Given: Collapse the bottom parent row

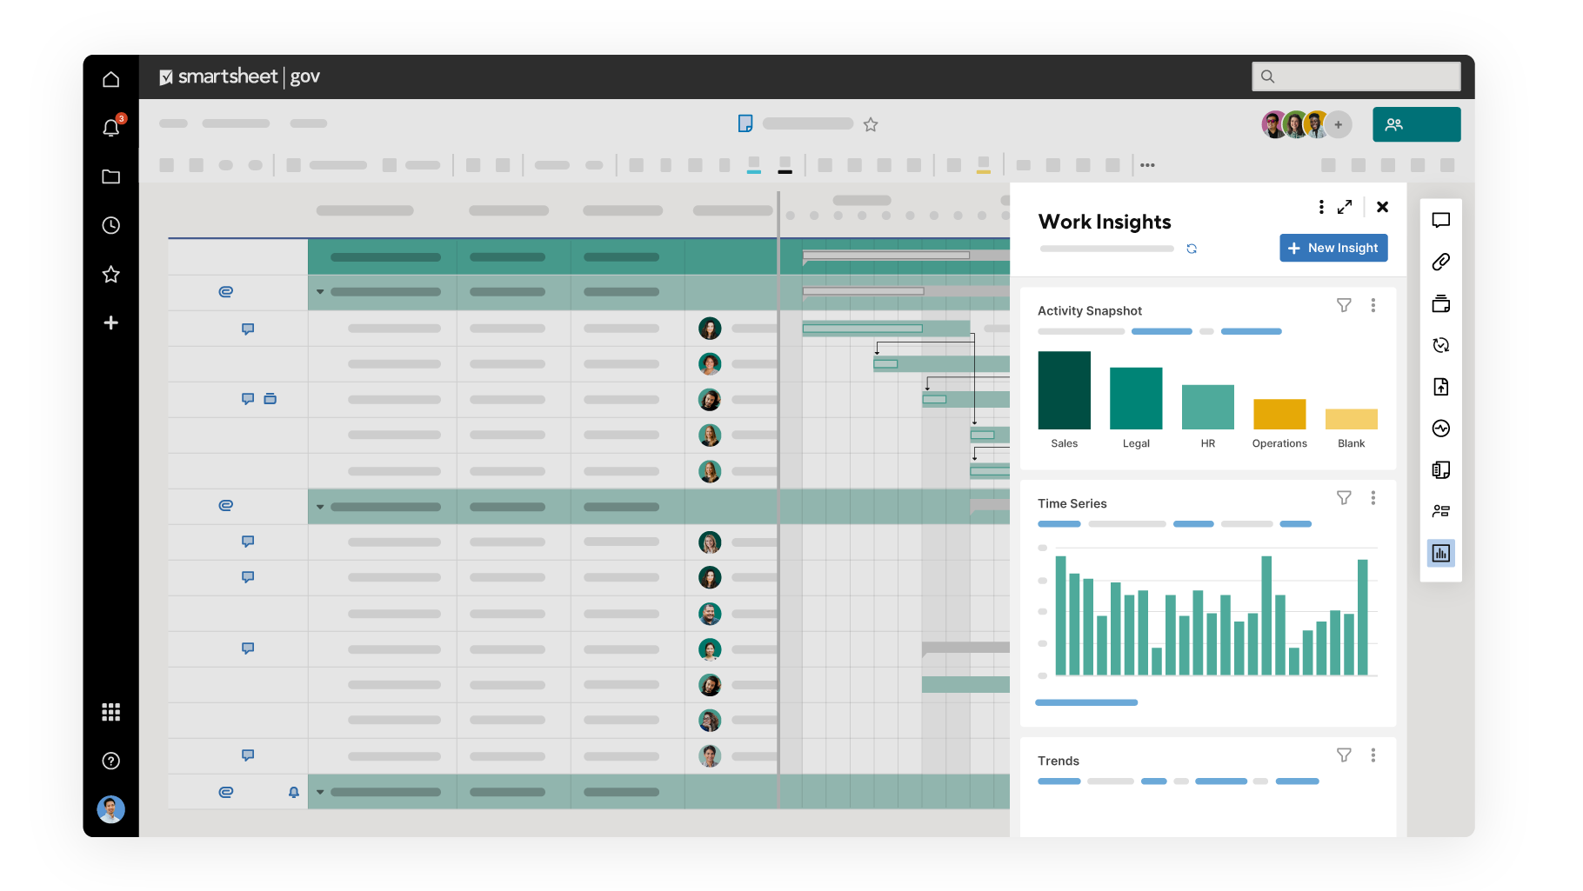Looking at the screenshot, I should [x=319, y=792].
